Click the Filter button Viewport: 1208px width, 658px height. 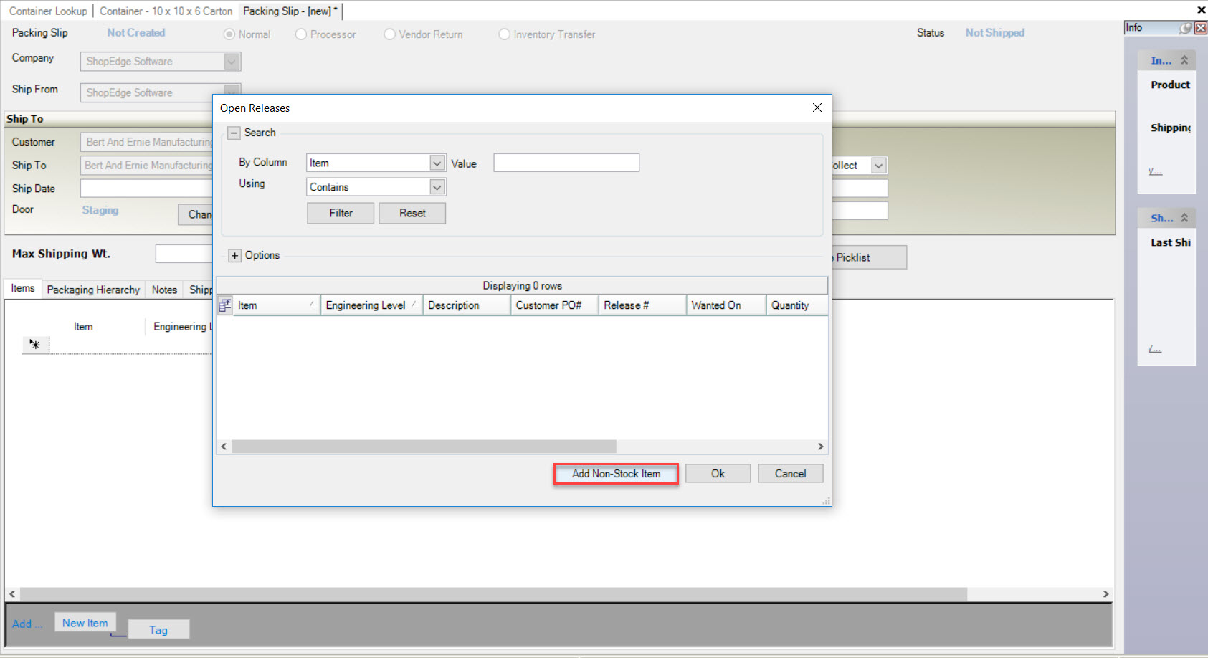click(x=341, y=214)
